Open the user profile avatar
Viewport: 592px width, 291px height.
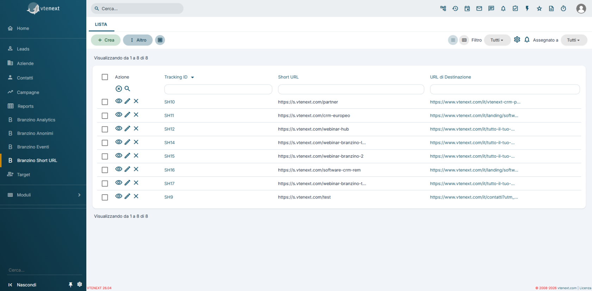pos(581,8)
